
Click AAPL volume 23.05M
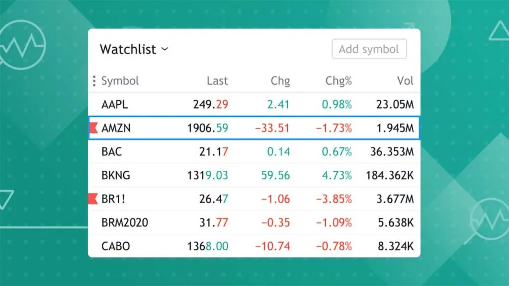coord(395,105)
